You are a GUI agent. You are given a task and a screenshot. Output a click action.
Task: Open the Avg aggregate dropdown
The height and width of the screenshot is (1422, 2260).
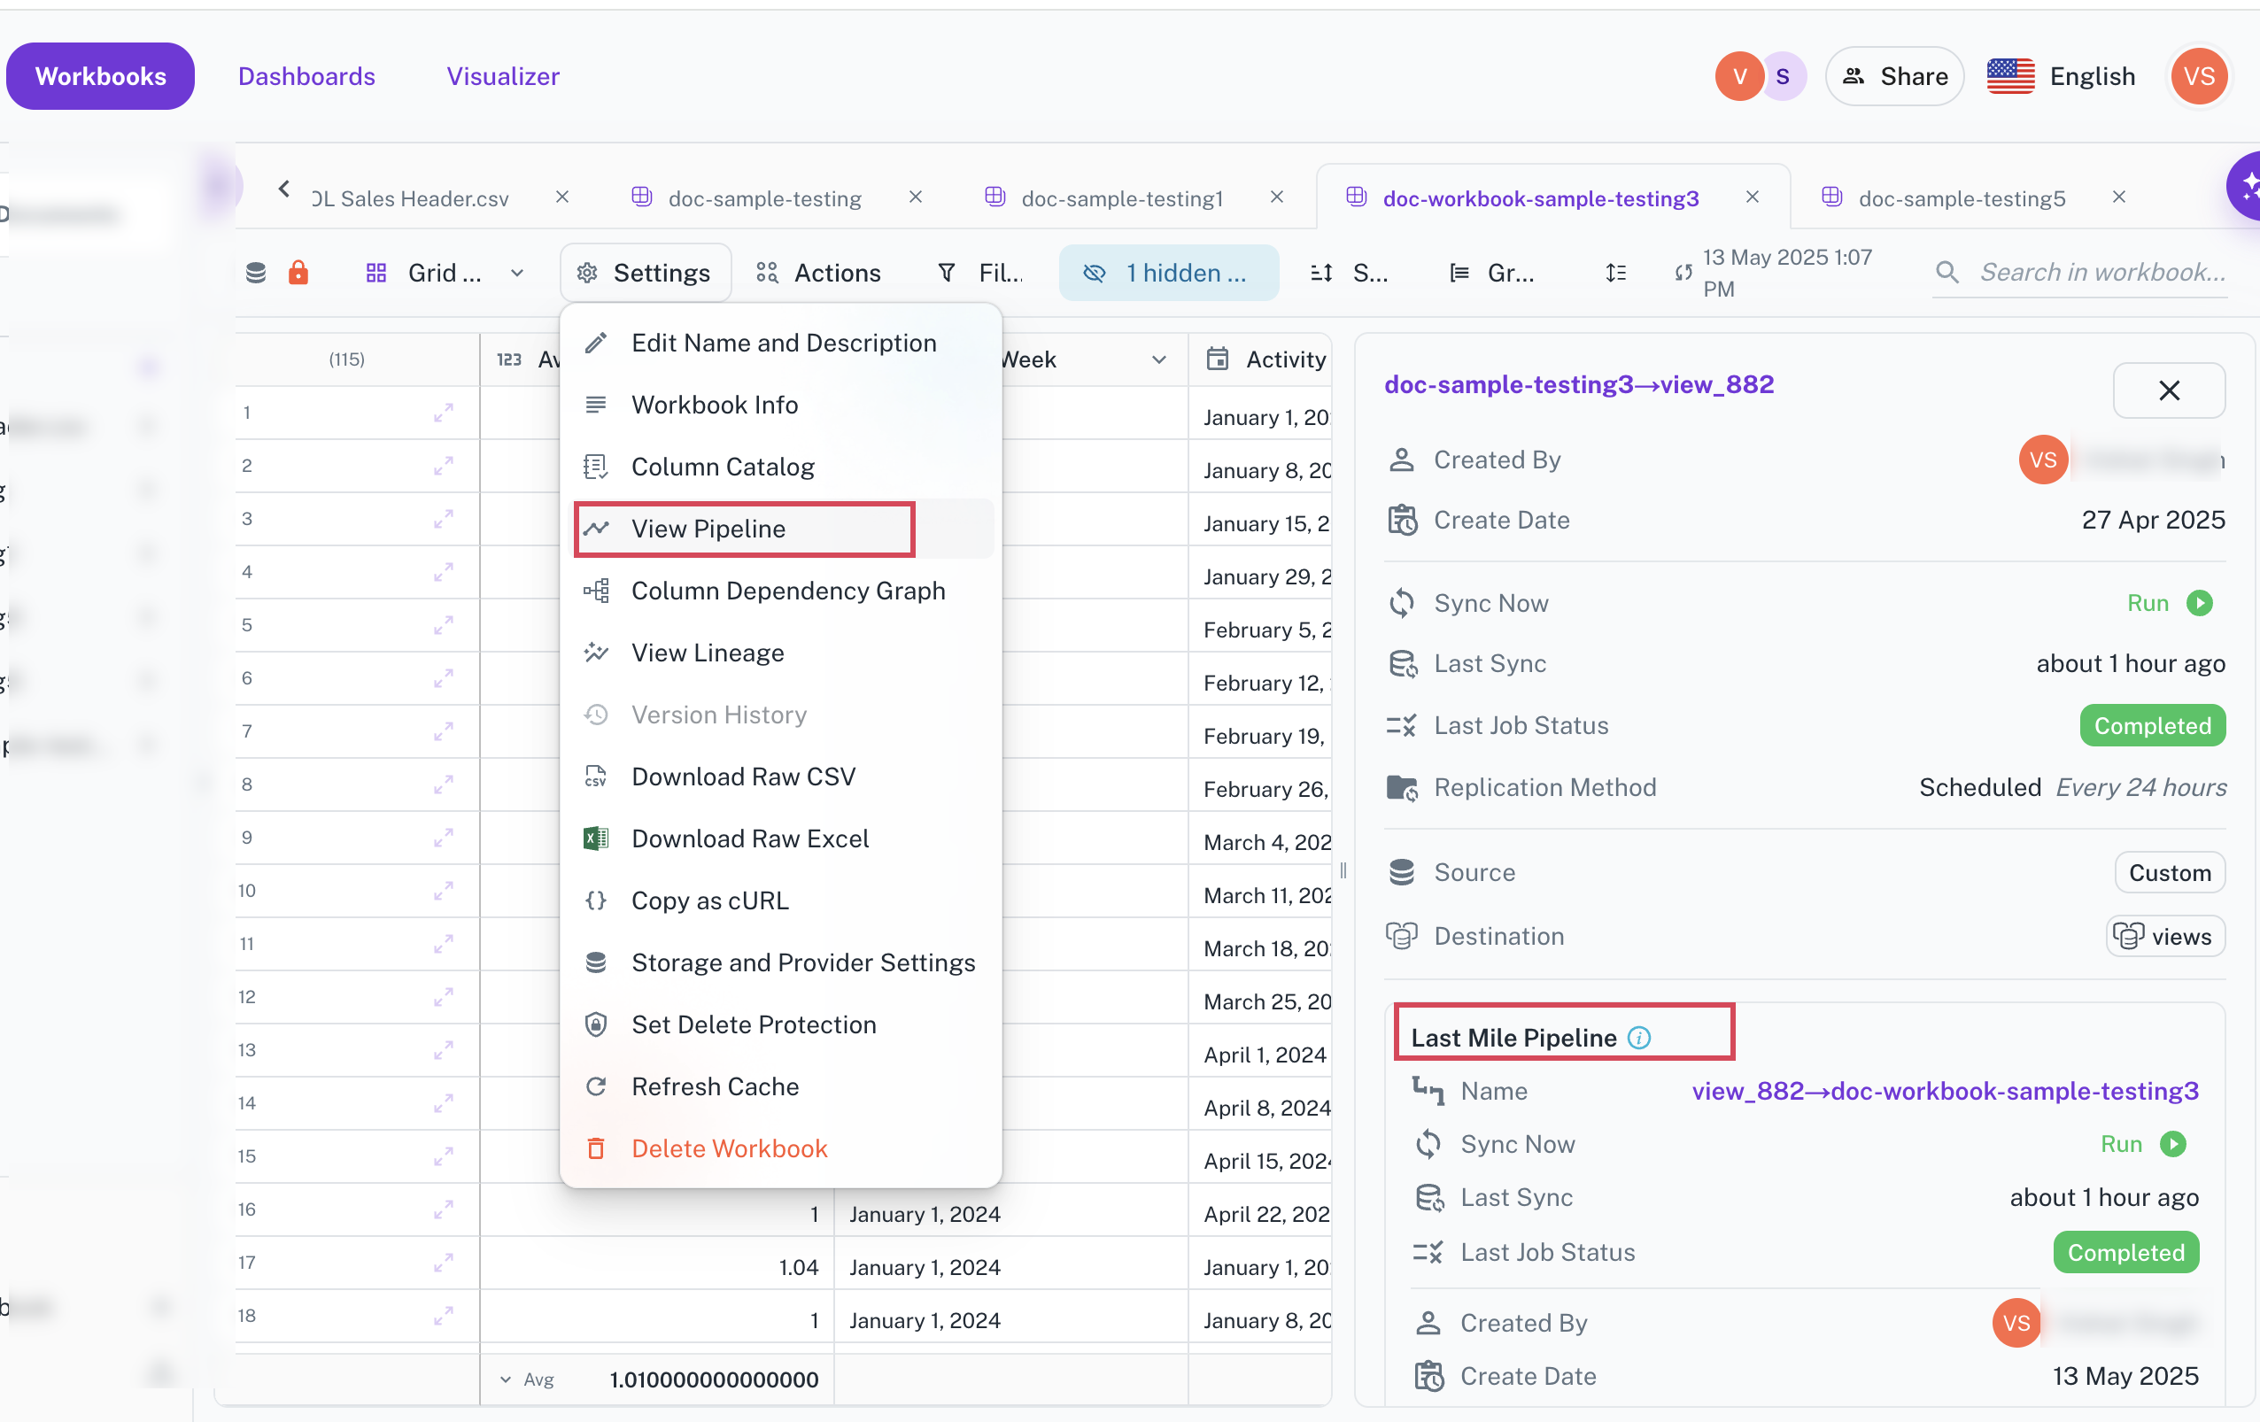point(528,1379)
